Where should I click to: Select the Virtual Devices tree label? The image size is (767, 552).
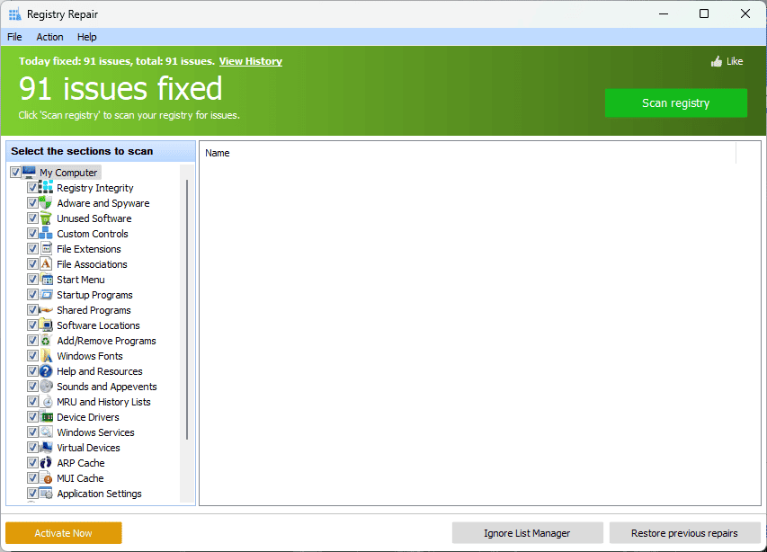point(88,448)
